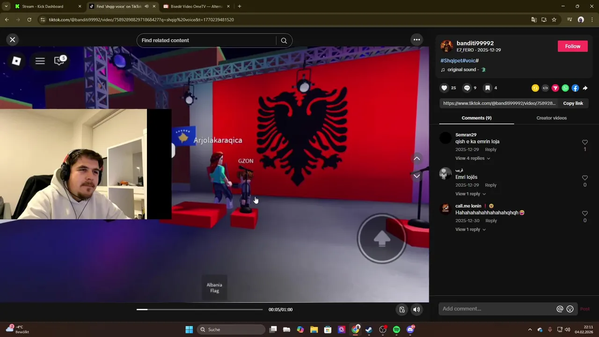
Task: Click the @ mention icon in comment box
Action: (x=560, y=309)
